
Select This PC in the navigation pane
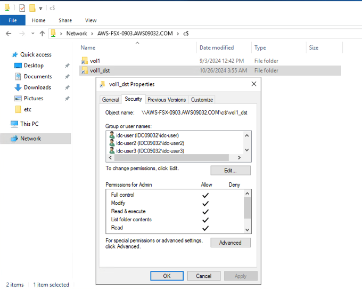[29, 124]
